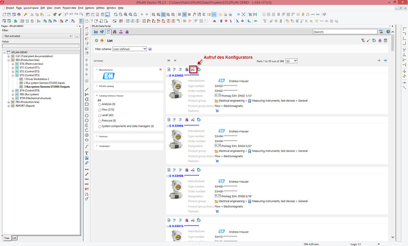
Task: Switch to the Tree tab at bottom
Action: 7,238
